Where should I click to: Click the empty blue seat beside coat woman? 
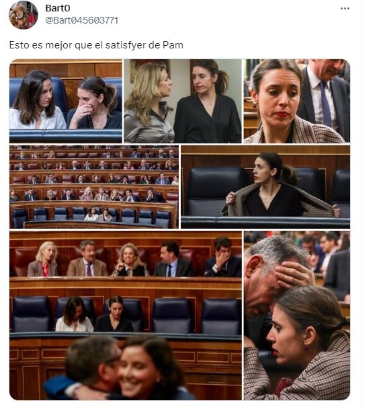(215, 192)
